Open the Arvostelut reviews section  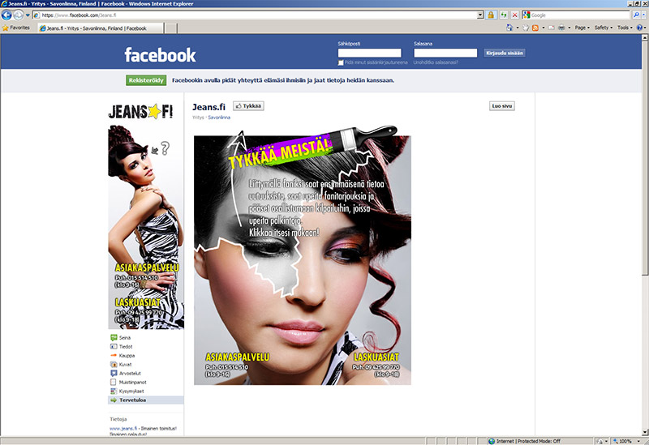click(130, 374)
